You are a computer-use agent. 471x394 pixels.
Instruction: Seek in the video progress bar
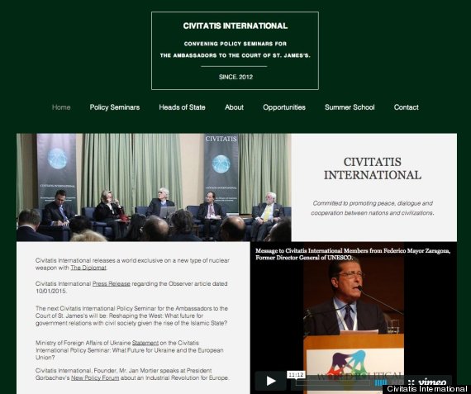click(x=333, y=382)
